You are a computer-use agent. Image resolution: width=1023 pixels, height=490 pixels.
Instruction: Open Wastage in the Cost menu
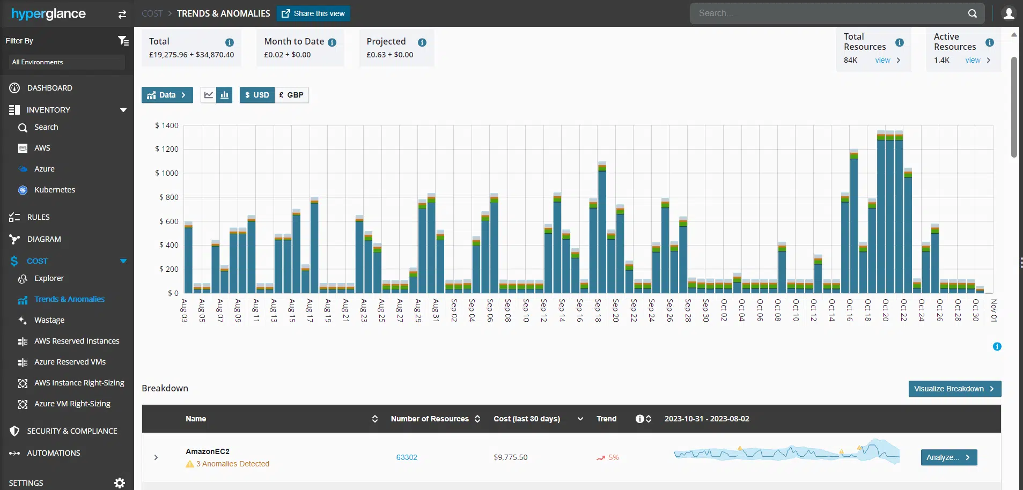(x=49, y=320)
